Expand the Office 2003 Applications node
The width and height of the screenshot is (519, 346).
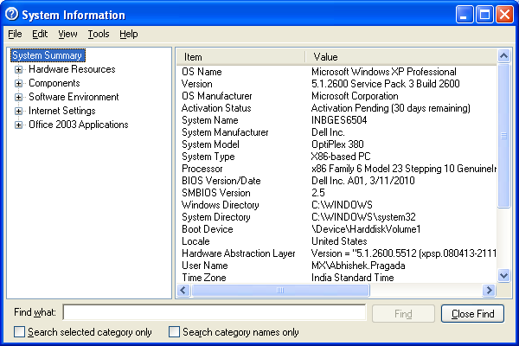pyautogui.click(x=18, y=125)
